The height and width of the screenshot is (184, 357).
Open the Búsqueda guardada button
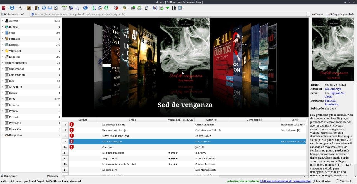(x=341, y=14)
